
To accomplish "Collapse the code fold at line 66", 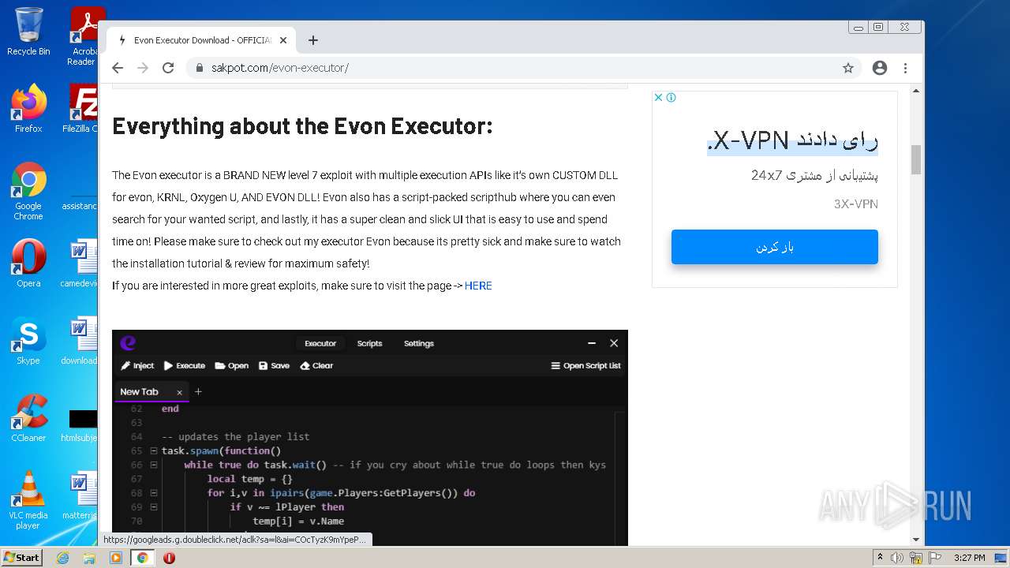I will pyautogui.click(x=154, y=465).
